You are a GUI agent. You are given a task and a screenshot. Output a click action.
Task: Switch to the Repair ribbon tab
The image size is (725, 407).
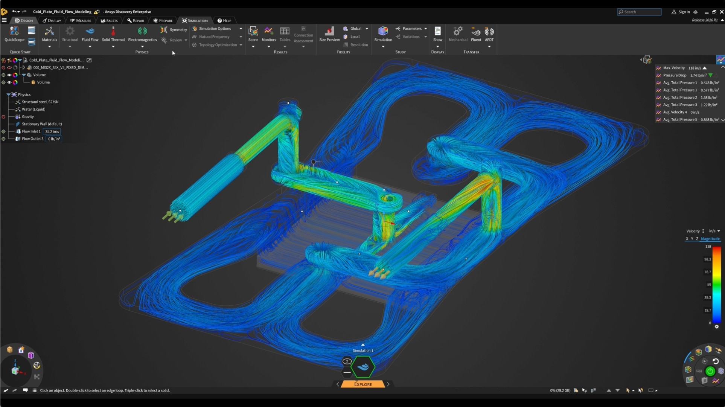point(136,21)
